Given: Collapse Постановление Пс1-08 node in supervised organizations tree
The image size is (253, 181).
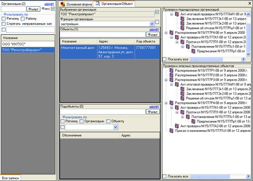Looking at the screenshot, I should [x=182, y=47].
